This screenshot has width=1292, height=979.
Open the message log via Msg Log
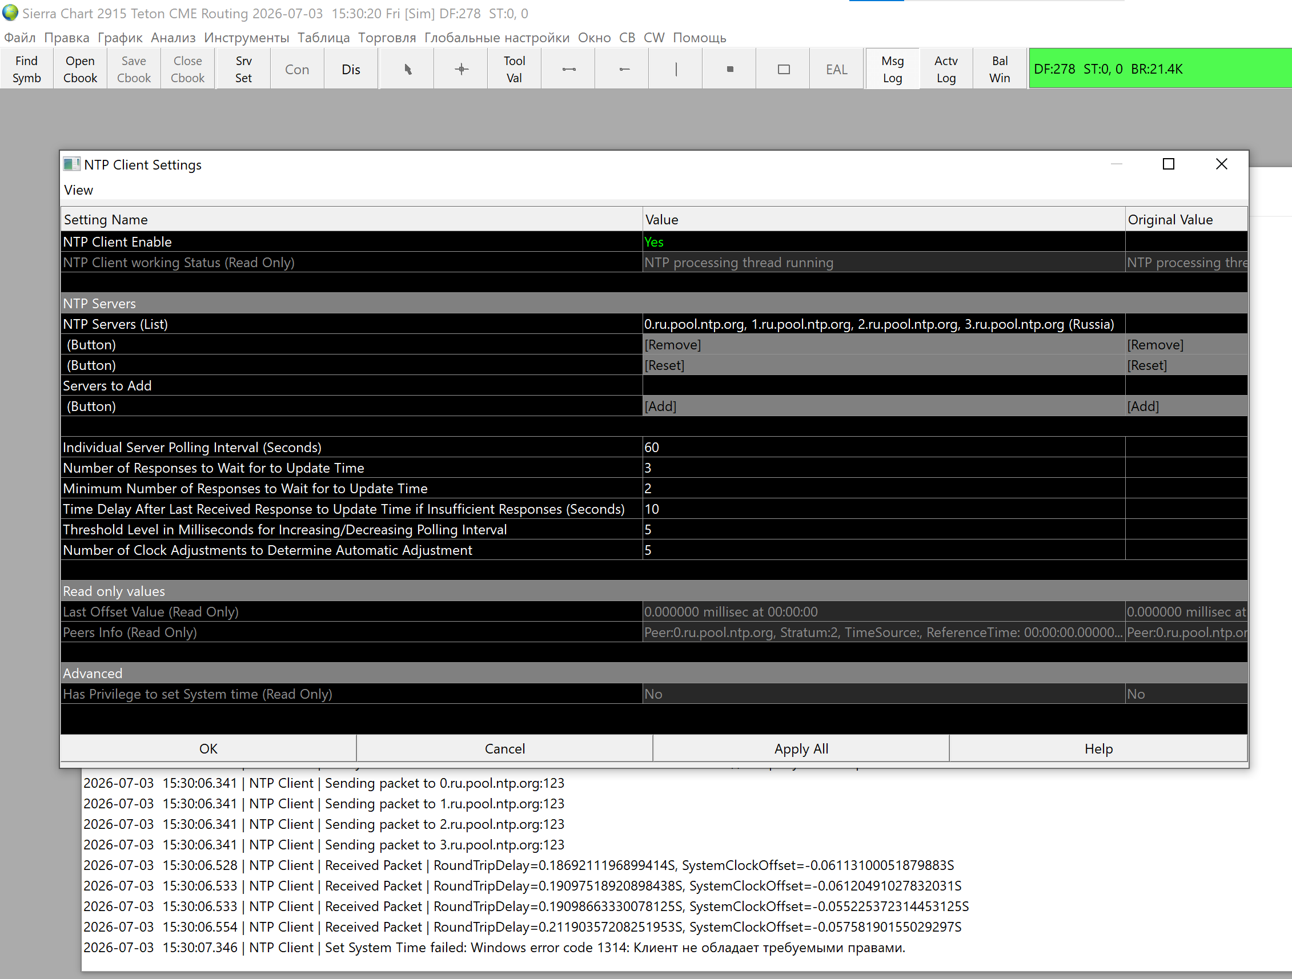[893, 69]
